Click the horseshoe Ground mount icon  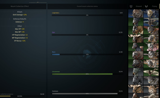pyautogui.click(x=131, y=6)
